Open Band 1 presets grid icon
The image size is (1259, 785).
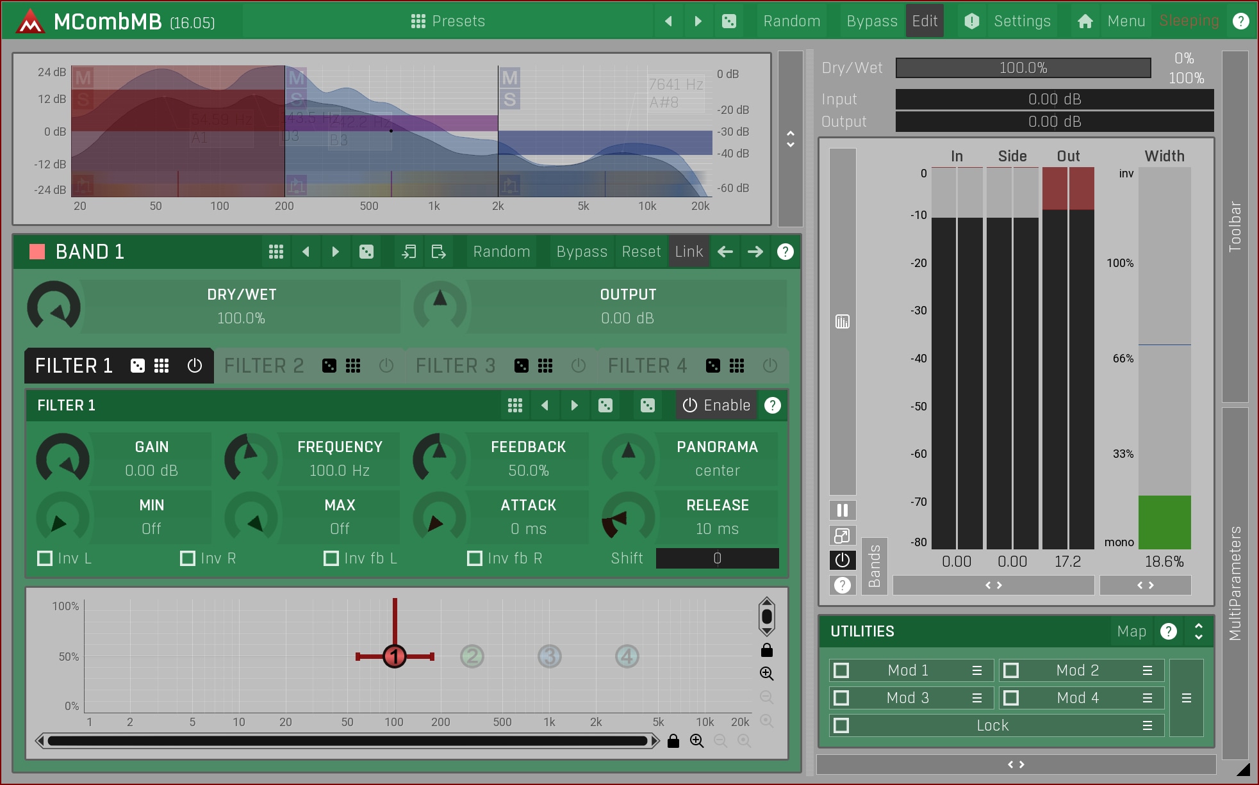click(x=276, y=252)
